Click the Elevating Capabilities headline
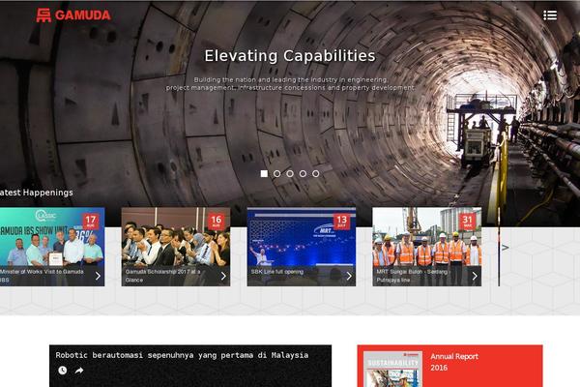The height and width of the screenshot is (387, 580). pyautogui.click(x=290, y=56)
